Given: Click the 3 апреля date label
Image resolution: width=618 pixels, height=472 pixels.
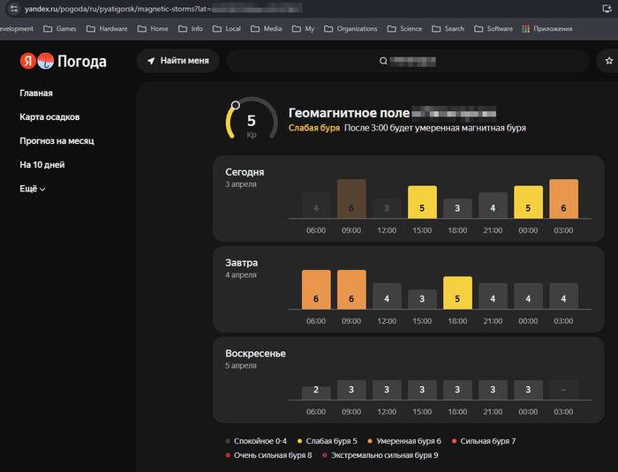Looking at the screenshot, I should [x=241, y=184].
